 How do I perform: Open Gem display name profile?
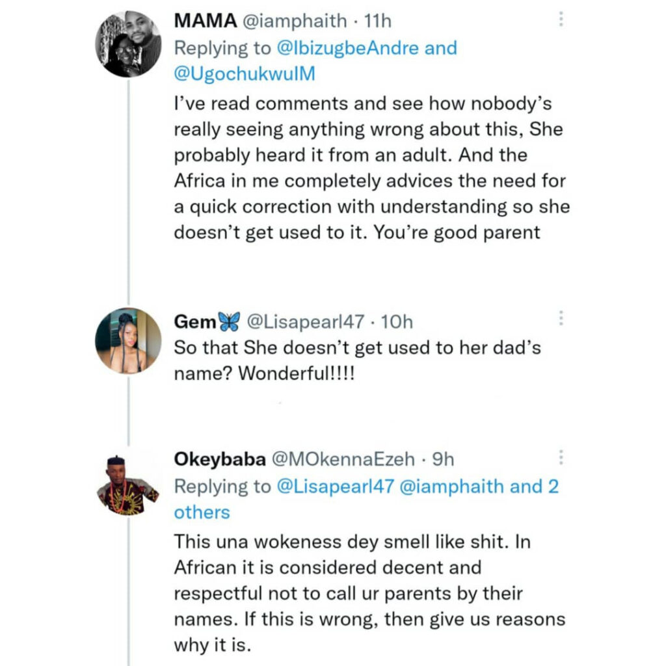pyautogui.click(x=195, y=321)
